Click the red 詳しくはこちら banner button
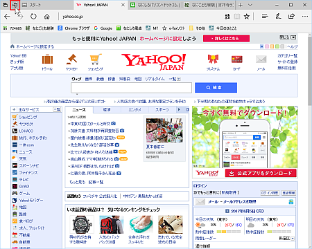This screenshot has width=312, height=249. point(226,39)
